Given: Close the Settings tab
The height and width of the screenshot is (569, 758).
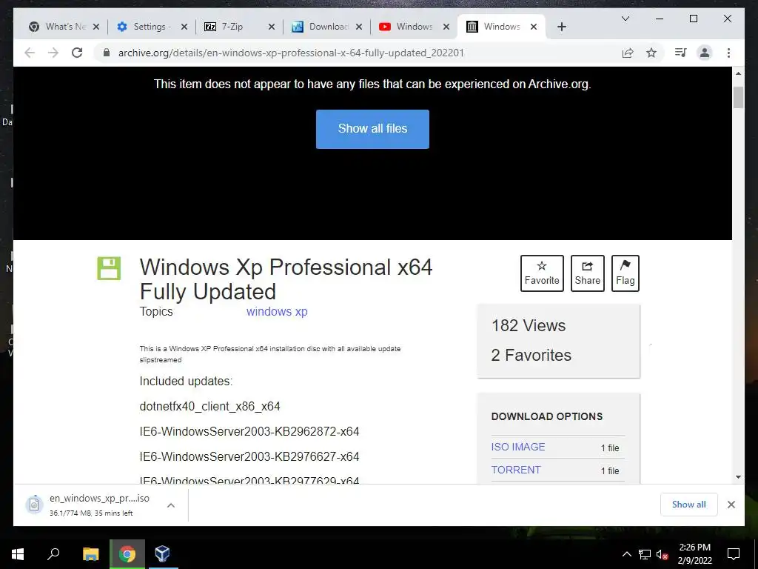Looking at the screenshot, I should pos(184,27).
